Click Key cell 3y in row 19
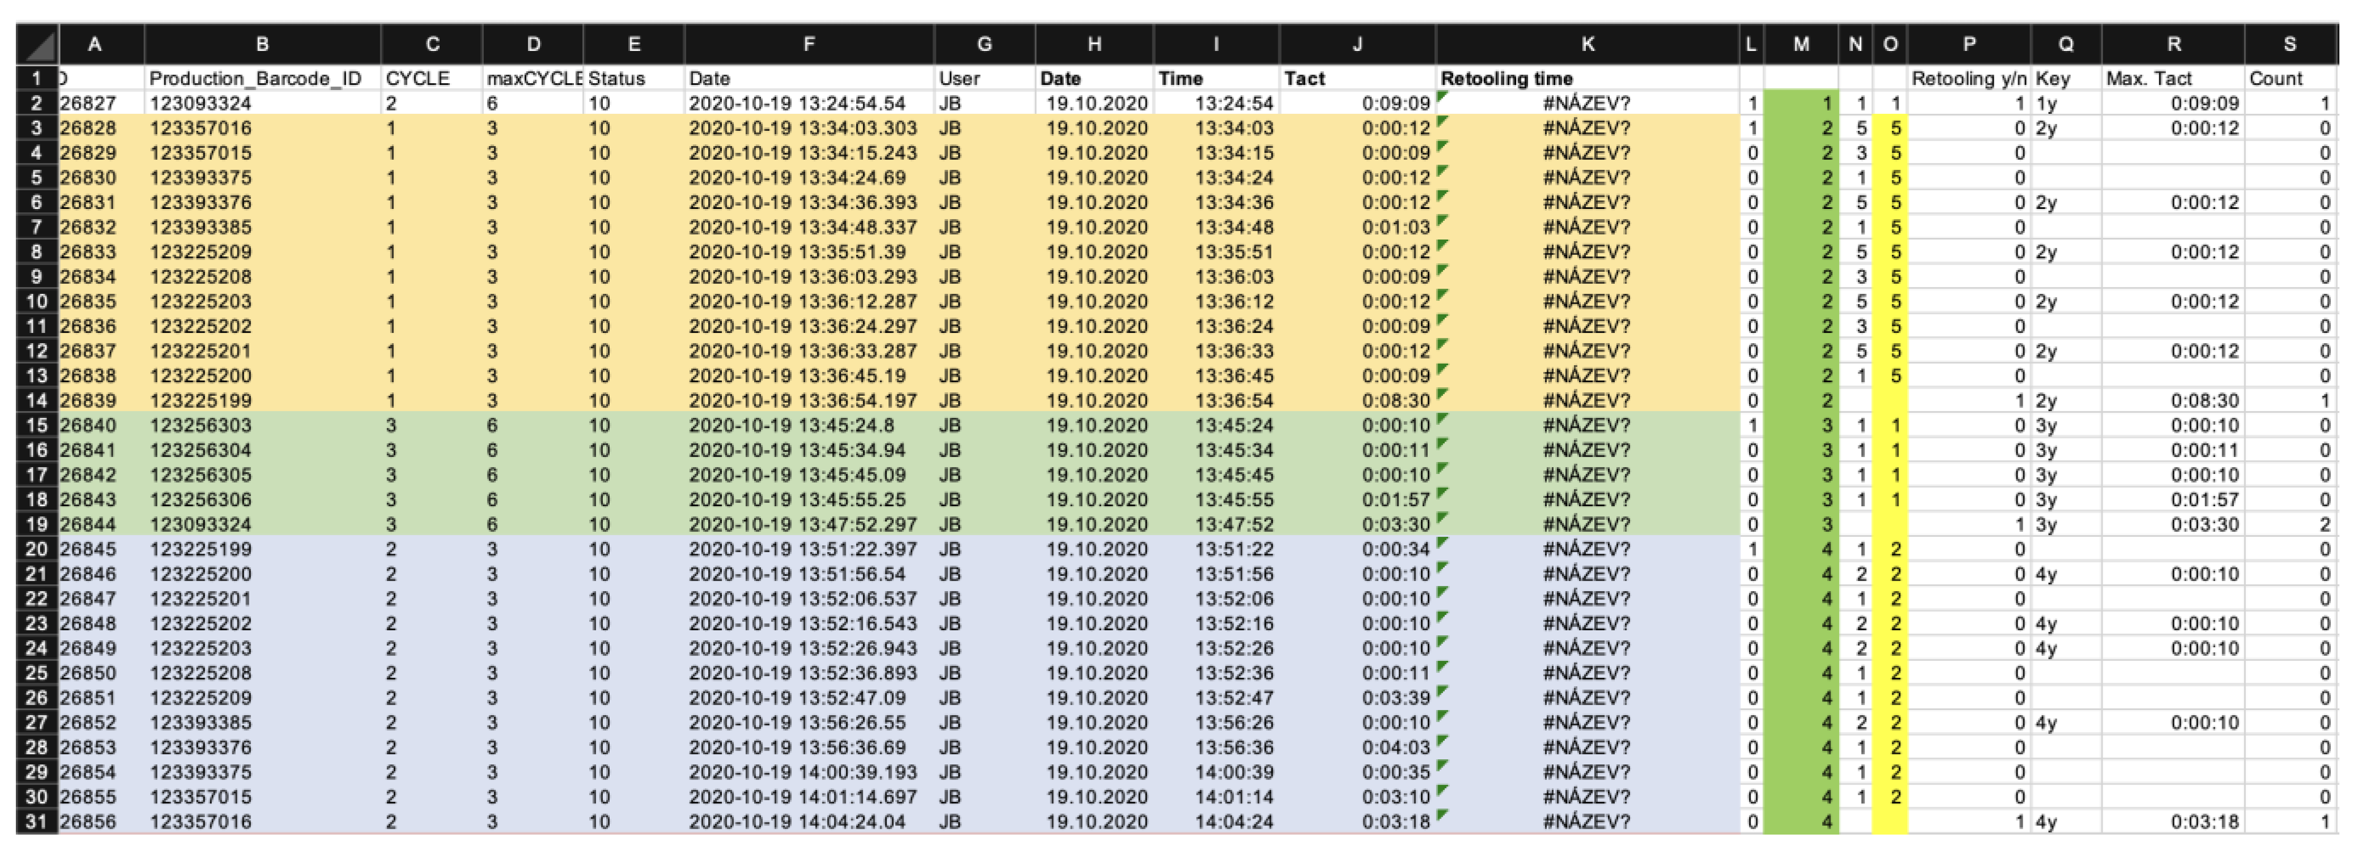The width and height of the screenshot is (2353, 851). [x=2047, y=525]
